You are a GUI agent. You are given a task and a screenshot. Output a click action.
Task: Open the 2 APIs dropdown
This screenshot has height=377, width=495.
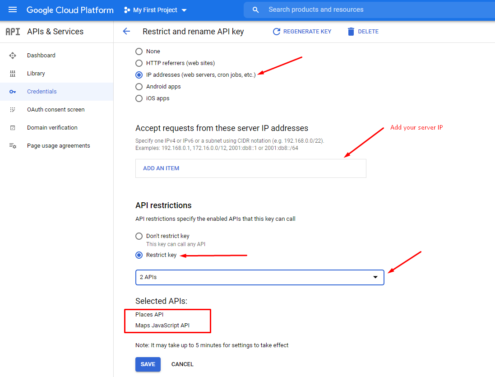[x=260, y=277]
